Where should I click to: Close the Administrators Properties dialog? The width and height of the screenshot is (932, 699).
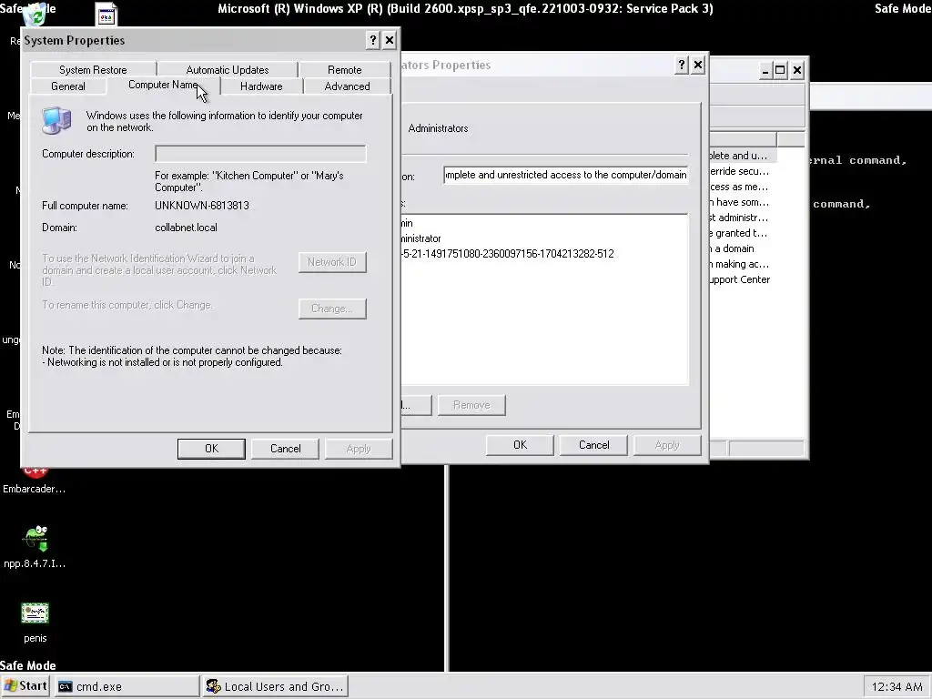698,65
